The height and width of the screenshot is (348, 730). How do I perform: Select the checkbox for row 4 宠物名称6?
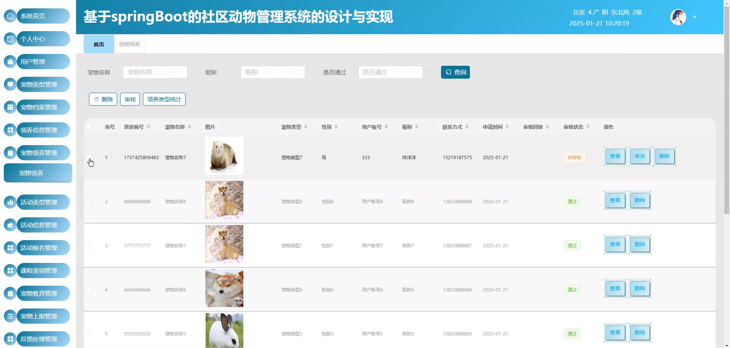89,289
